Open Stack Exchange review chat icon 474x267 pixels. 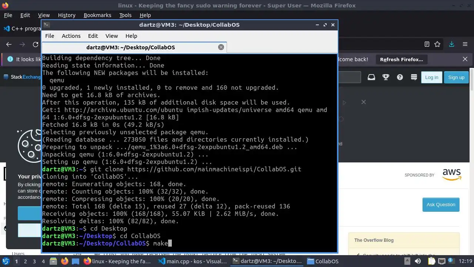(414, 77)
